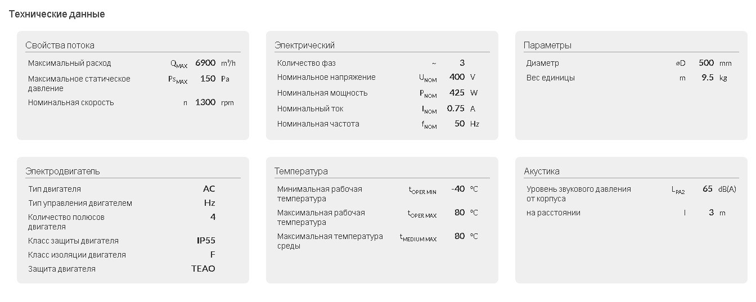Select the Свойства потока panel title
This screenshot has height=302, width=756.
(60, 45)
